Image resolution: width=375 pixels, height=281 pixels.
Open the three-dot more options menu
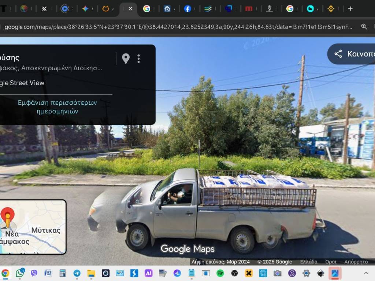(x=138, y=59)
